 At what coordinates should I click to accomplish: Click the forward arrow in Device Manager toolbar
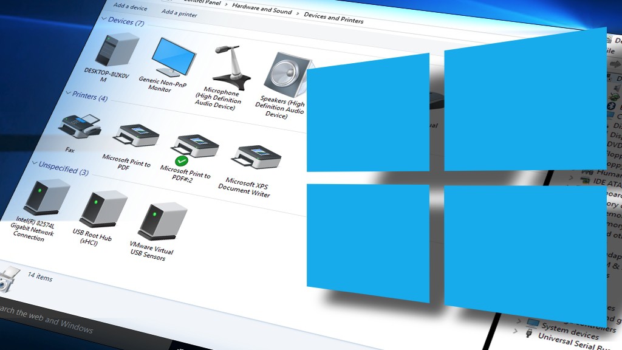click(x=616, y=64)
